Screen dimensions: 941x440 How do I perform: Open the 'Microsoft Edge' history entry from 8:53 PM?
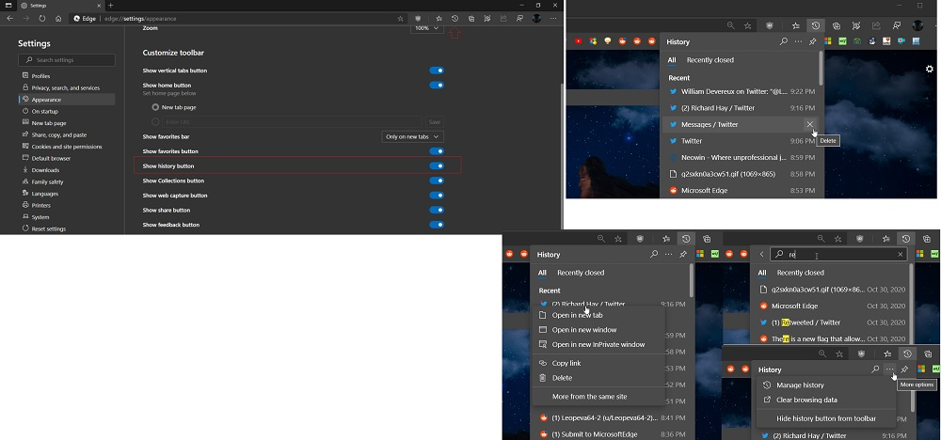click(742, 191)
